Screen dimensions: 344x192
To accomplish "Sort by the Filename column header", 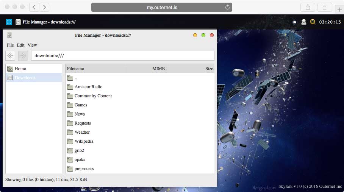I will 95,69.
